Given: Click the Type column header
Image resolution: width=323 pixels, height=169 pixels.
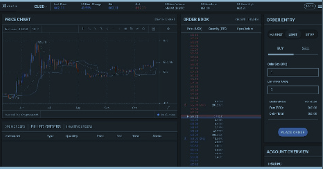Looking at the screenshot, I should tap(50, 136).
